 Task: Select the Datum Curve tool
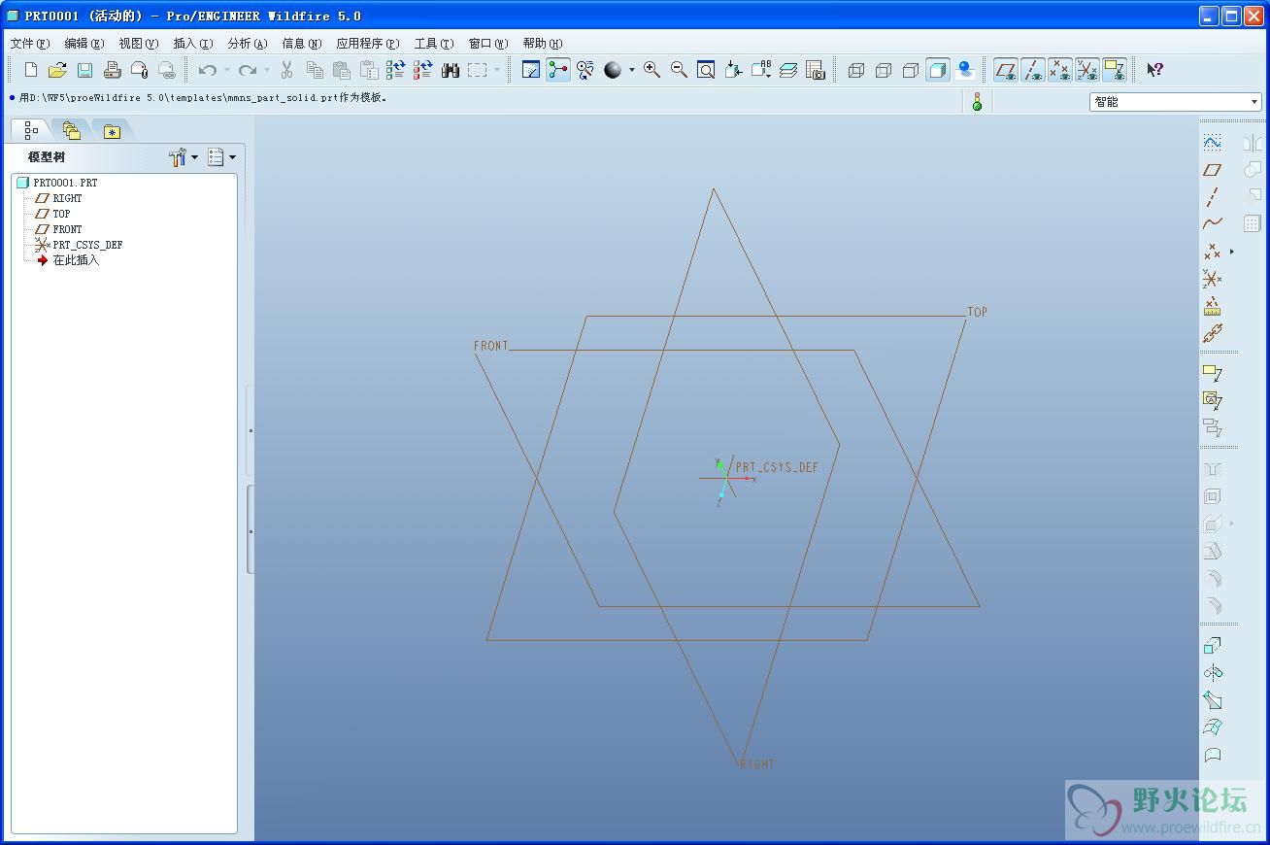click(x=1212, y=223)
